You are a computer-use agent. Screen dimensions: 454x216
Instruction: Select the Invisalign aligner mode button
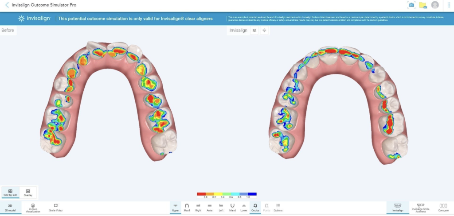(x=398, y=207)
